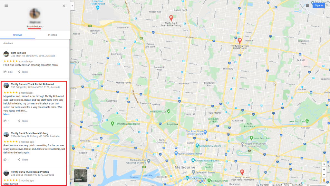Open Street View pegman
The image size is (330, 186).
tap(324, 180)
